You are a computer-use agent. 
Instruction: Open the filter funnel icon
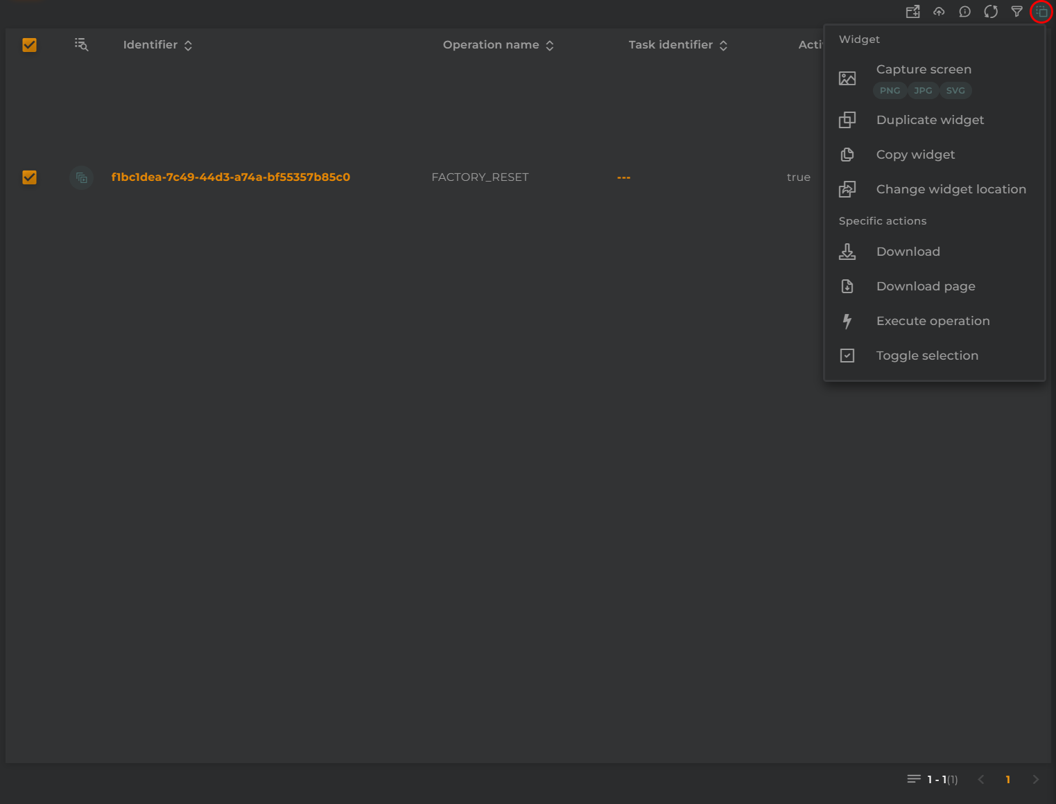[x=1016, y=12]
